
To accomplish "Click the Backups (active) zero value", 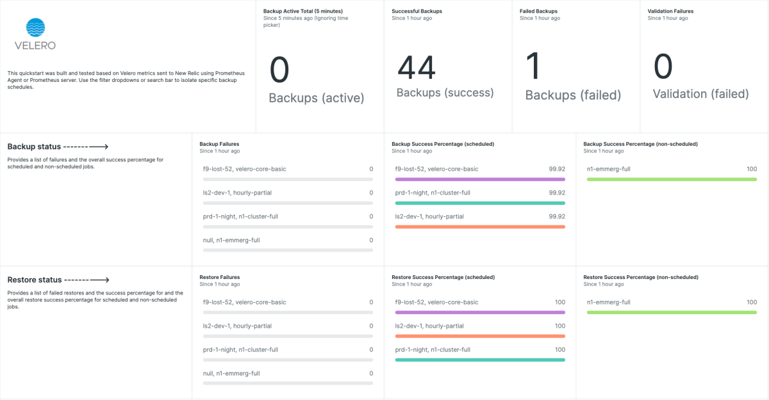I will pyautogui.click(x=279, y=70).
